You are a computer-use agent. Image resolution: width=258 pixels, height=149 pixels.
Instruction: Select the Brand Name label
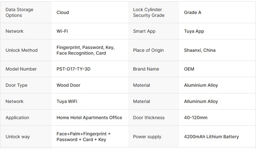[x=146, y=69]
